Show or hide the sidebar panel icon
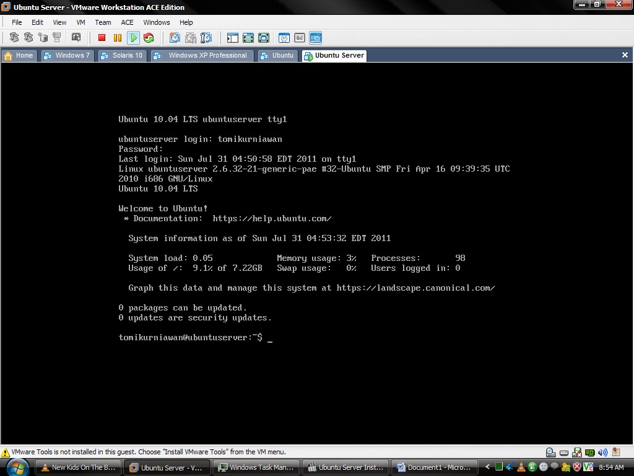This screenshot has width=634, height=476. [x=233, y=38]
